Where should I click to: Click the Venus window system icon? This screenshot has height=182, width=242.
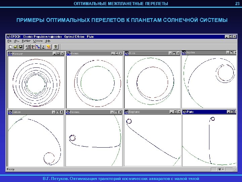tap(68, 53)
